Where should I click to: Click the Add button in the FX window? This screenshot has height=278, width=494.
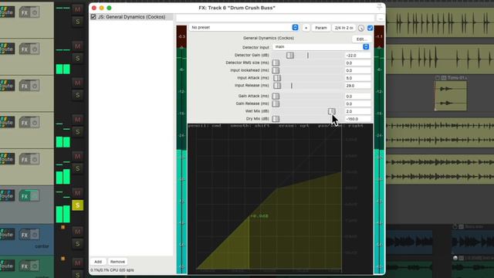pos(98,262)
